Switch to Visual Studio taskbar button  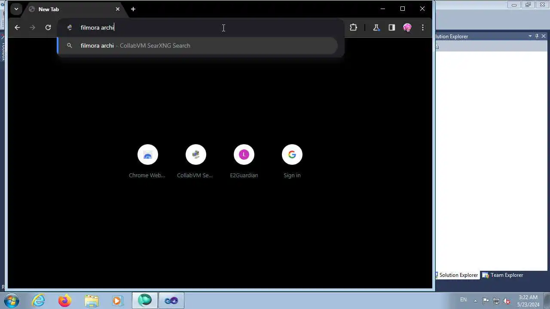coord(171,301)
